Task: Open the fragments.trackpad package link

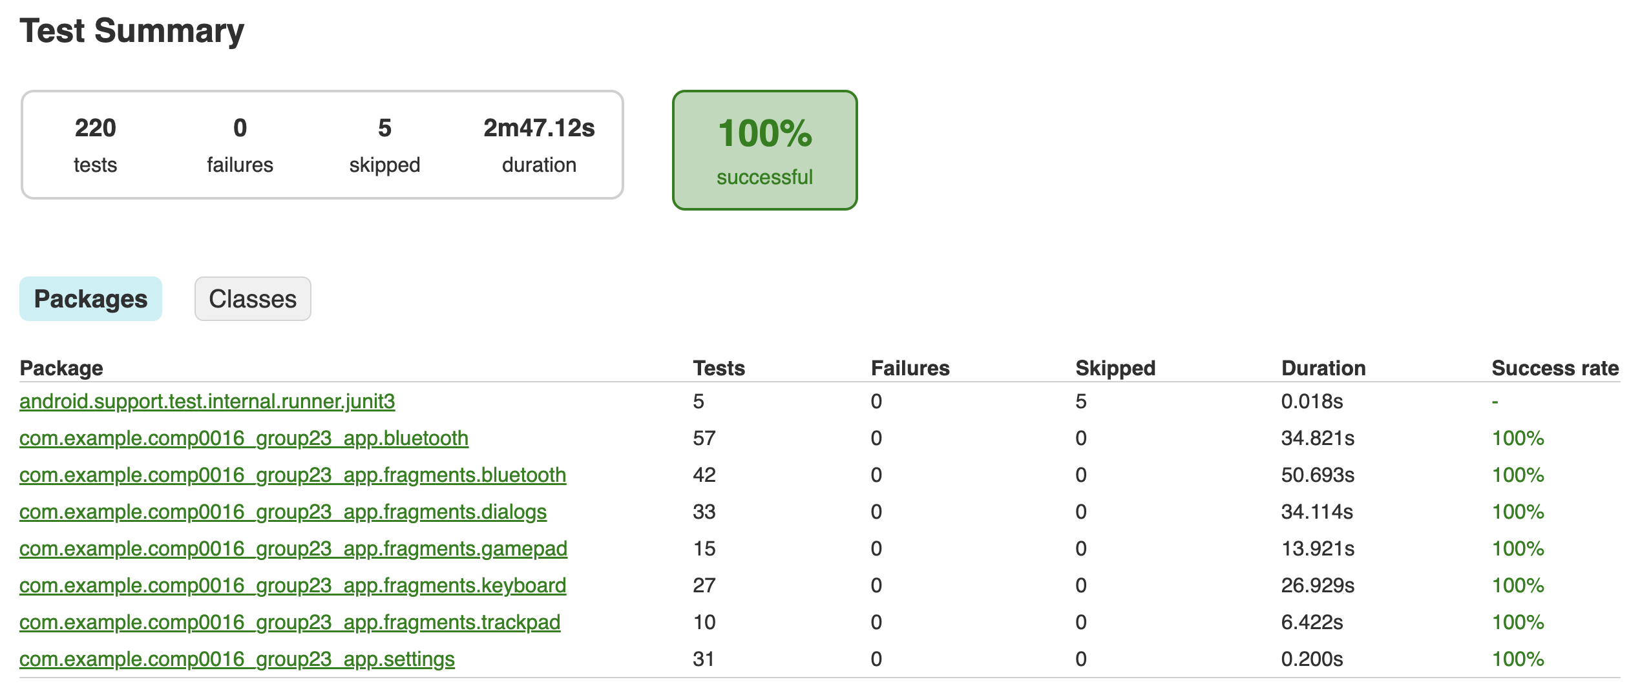Action: coord(289,623)
